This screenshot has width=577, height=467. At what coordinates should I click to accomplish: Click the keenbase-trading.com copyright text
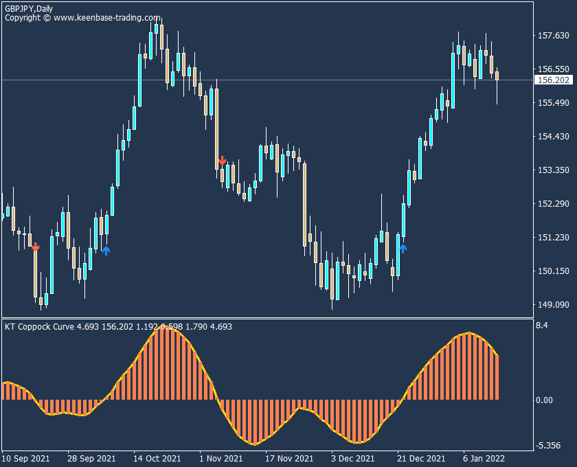click(82, 18)
